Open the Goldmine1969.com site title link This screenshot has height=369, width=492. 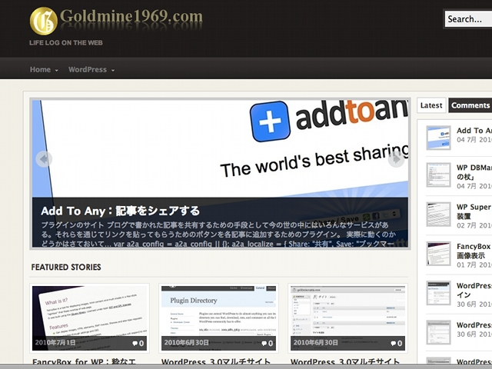click(x=131, y=16)
